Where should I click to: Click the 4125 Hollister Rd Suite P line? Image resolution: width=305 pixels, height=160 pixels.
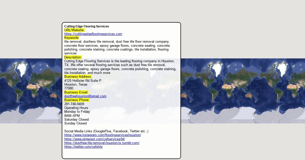tap(83, 81)
